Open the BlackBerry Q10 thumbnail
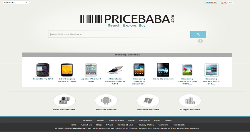 point(43,70)
